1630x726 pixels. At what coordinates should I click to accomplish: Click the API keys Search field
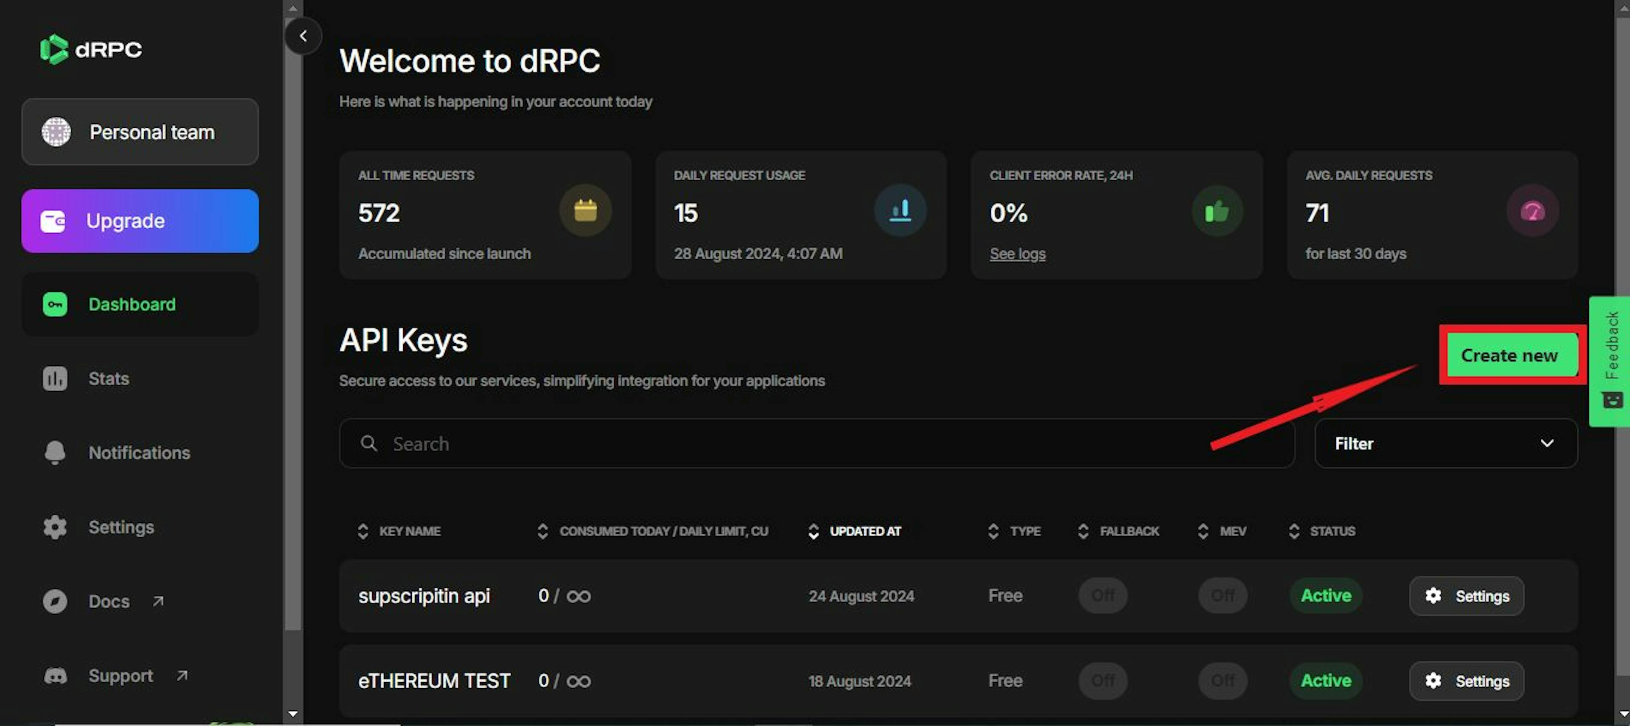[x=816, y=443]
